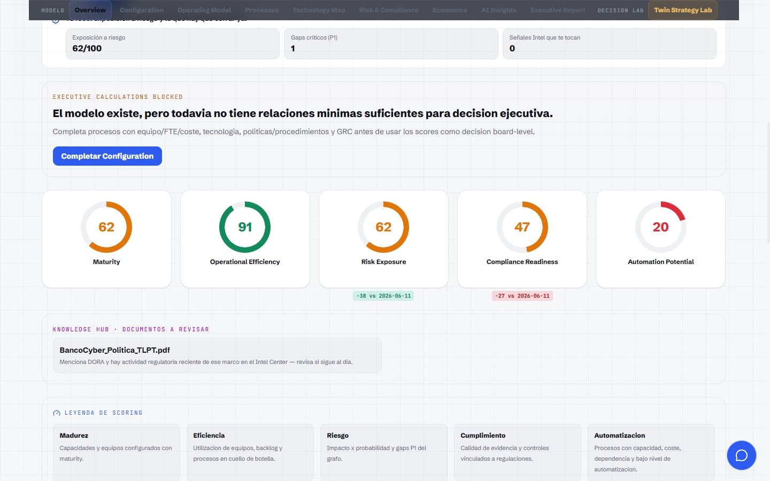Select the Maturity score gauge showing 62
Viewport: 770px width, 481px height.
106,227
